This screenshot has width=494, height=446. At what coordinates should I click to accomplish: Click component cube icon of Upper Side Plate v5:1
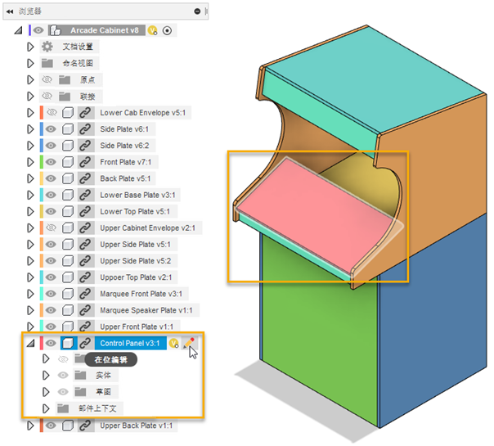68,244
